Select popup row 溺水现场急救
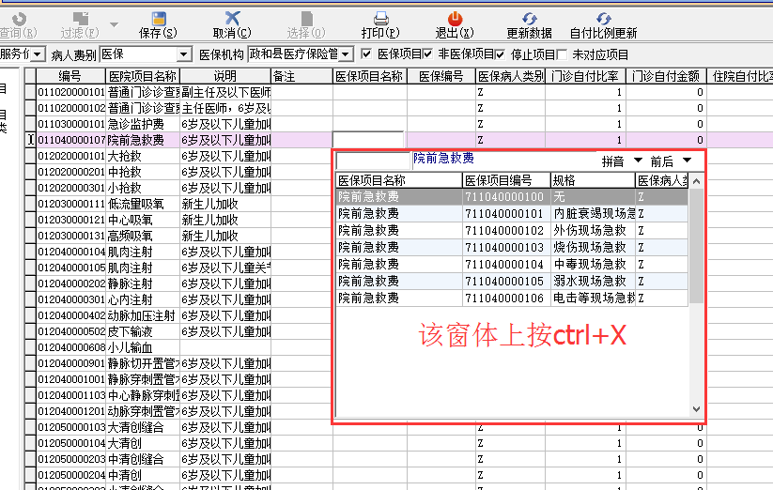 [512, 282]
